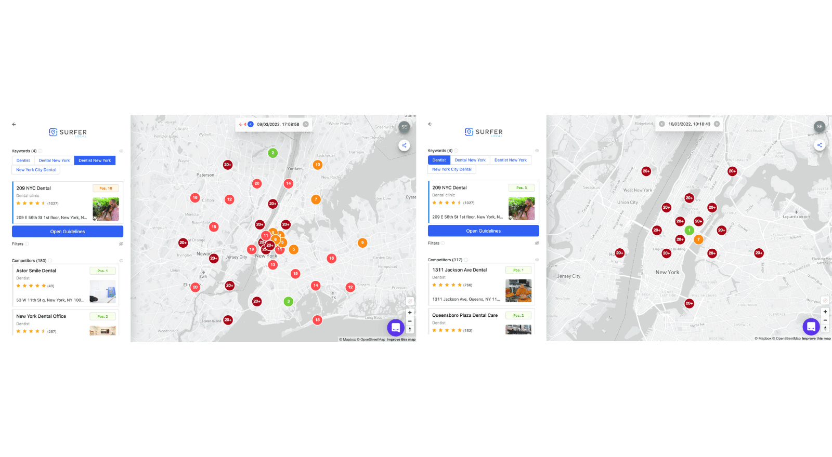Click the Pos. 3 badge on 209 NYC Dental
This screenshot has width=832, height=457.
point(522,188)
